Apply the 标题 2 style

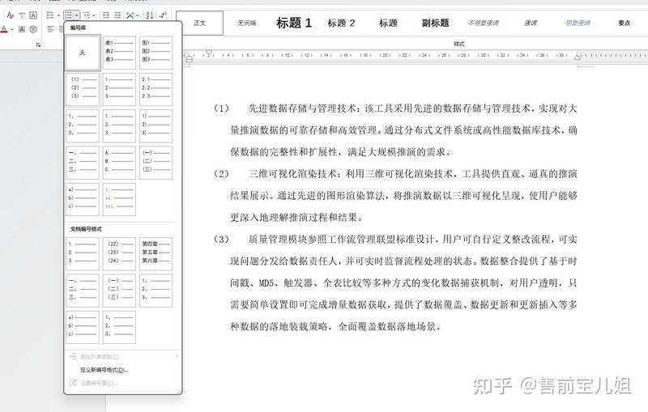341,23
